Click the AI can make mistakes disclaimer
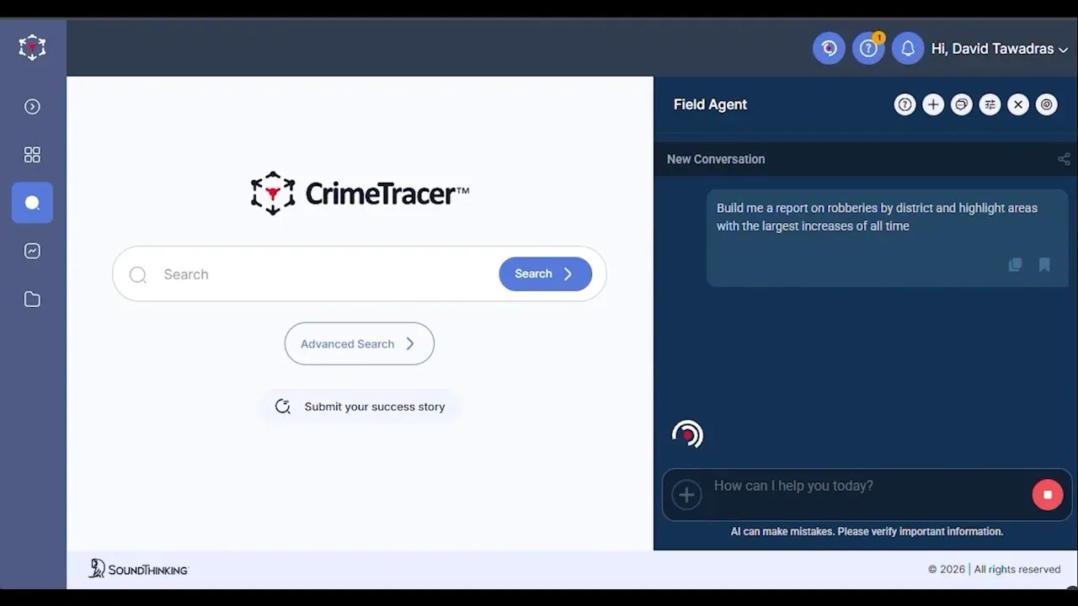 (x=867, y=531)
